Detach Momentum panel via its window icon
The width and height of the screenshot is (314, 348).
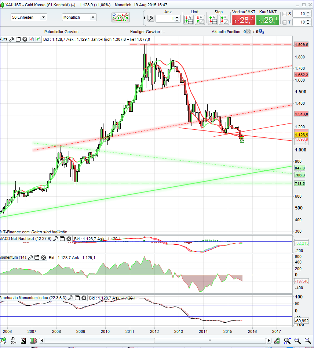pyautogui.click(x=37, y=258)
